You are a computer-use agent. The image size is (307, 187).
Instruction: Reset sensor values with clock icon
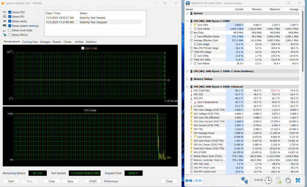click(x=268, y=180)
